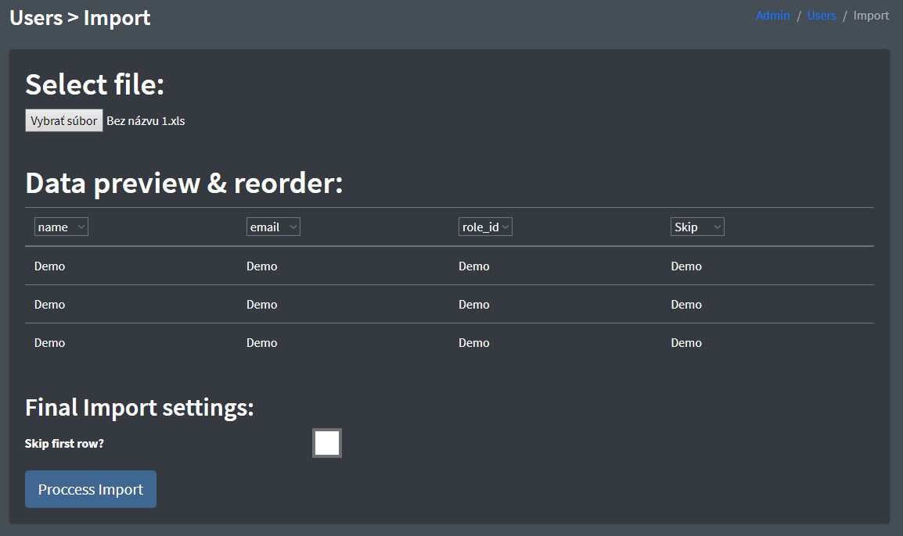Image resolution: width=903 pixels, height=536 pixels.
Task: Open the Users breadcrumb link
Action: (822, 16)
